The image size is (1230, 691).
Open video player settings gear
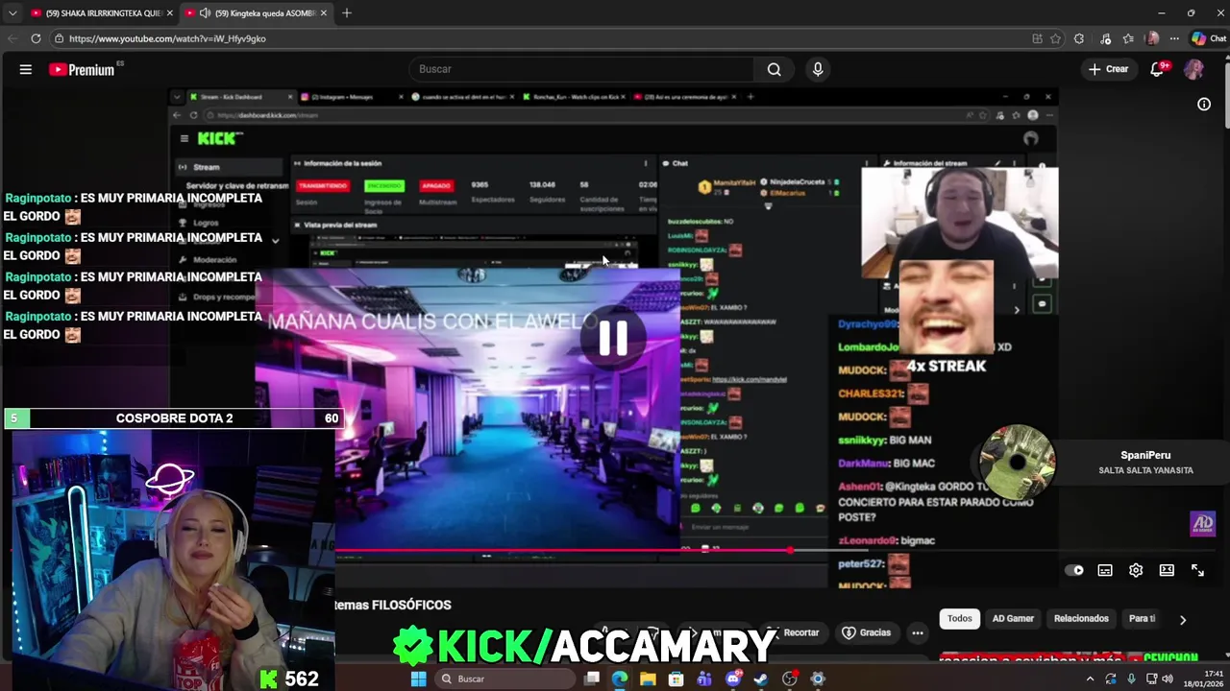coord(1136,570)
